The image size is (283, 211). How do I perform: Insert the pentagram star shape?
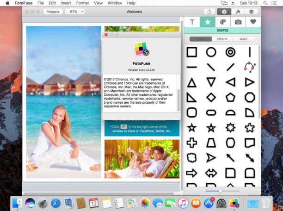[211, 128]
